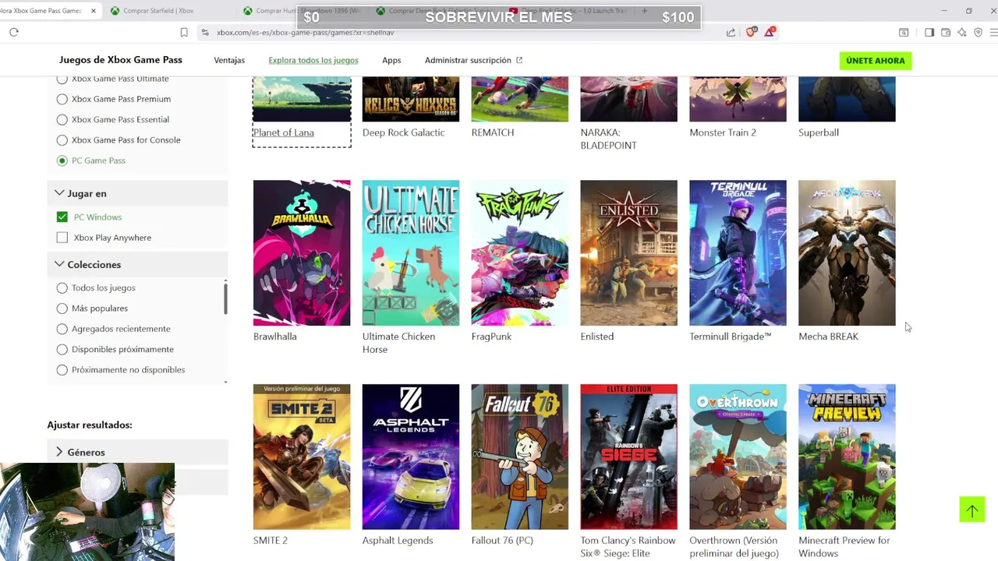Open the Mecha BREAK cover art
This screenshot has width=998, height=561.
tap(848, 252)
